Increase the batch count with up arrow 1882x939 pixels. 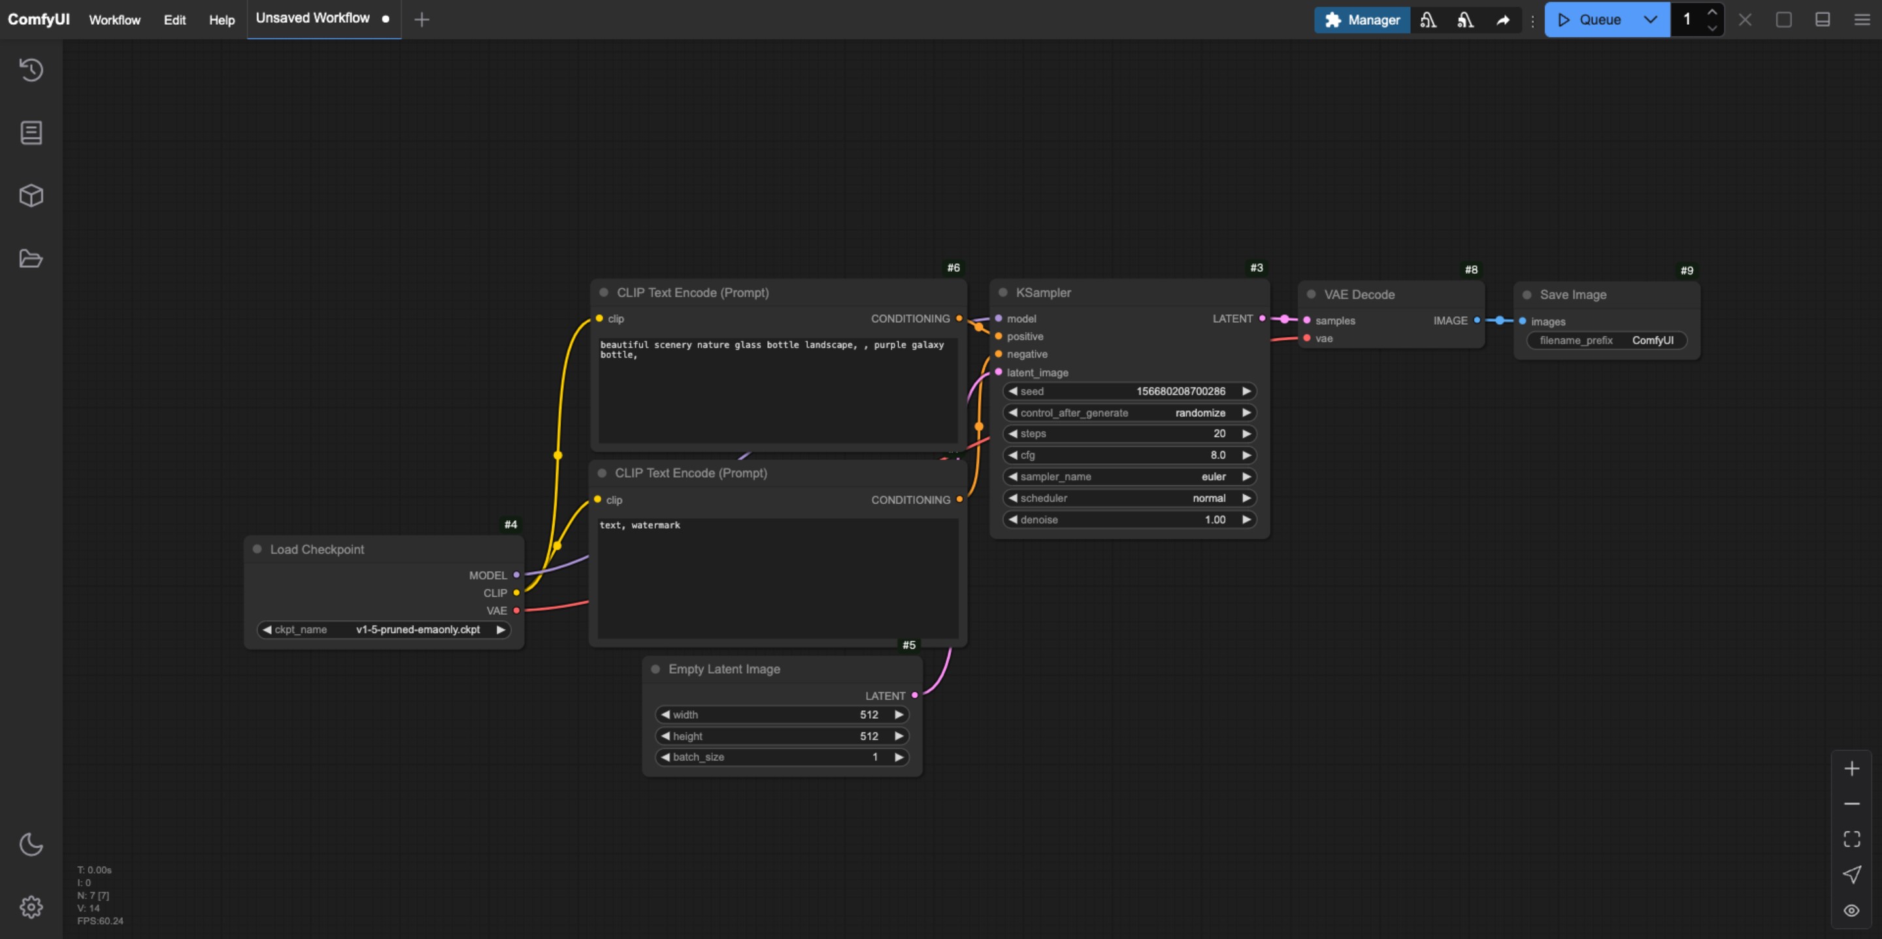tap(1712, 12)
